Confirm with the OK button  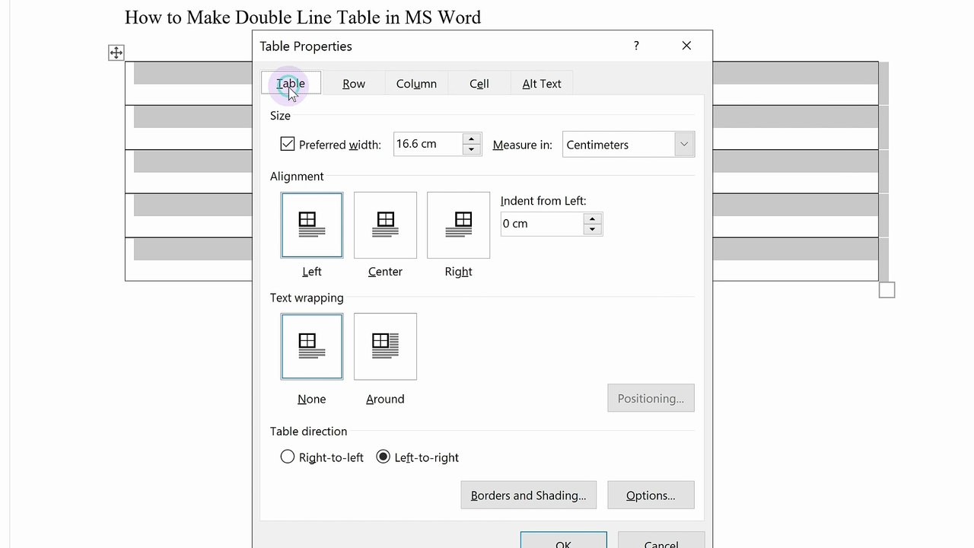(x=563, y=540)
